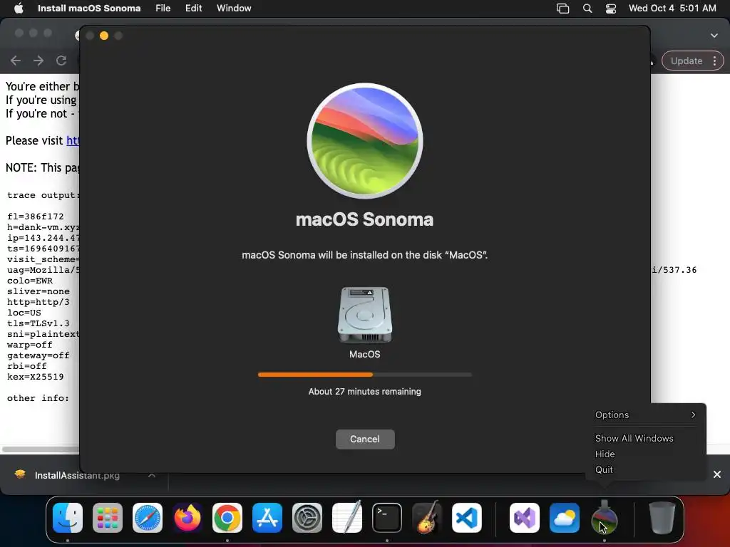Reload the page in Chrome
This screenshot has width=730, height=547.
[x=61, y=61]
